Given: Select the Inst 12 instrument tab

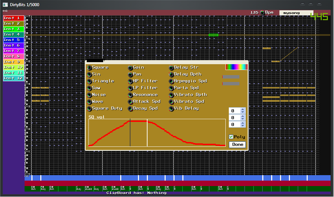Looking at the screenshot, I should pyautogui.click(x=13, y=78).
